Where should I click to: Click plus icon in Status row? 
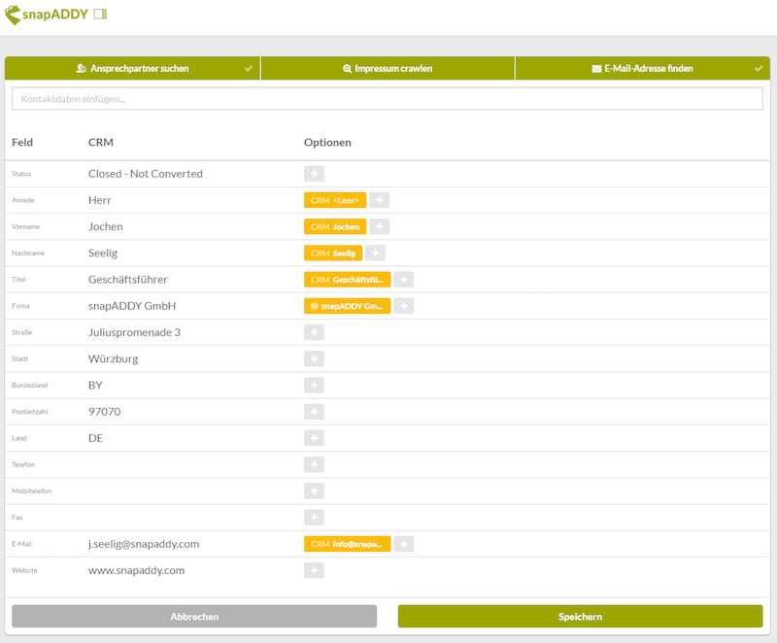point(314,174)
